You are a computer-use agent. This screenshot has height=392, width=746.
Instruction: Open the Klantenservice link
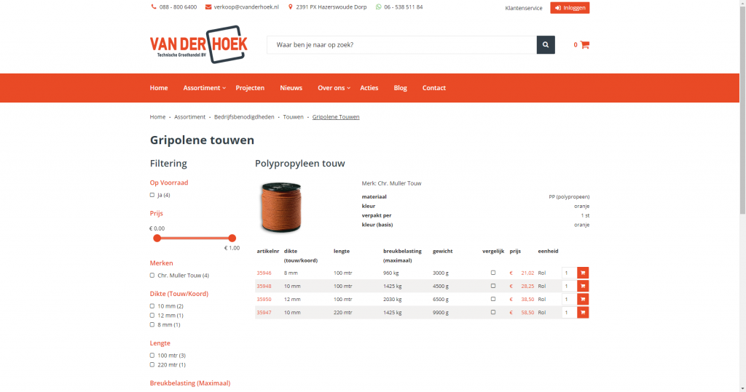(x=523, y=8)
